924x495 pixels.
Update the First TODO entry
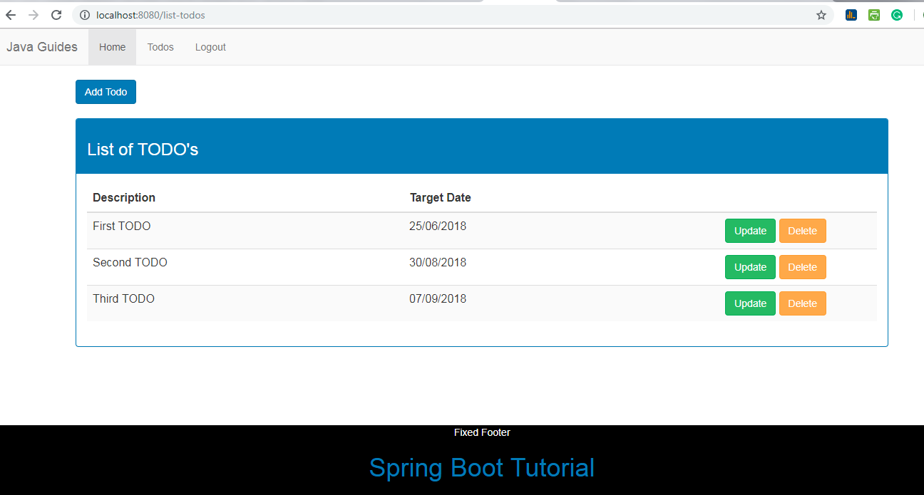point(750,231)
